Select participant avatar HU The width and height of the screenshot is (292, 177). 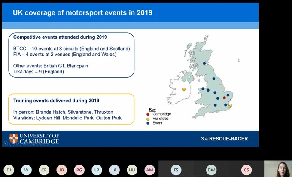132,170
